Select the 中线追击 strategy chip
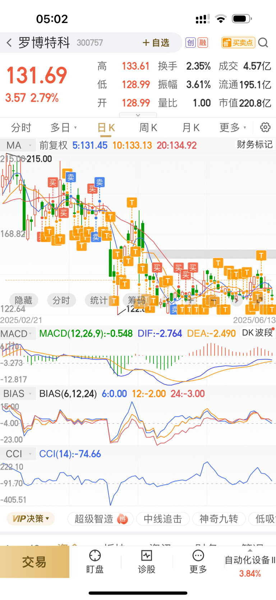Screen dimensions: 276x600 pos(163,519)
